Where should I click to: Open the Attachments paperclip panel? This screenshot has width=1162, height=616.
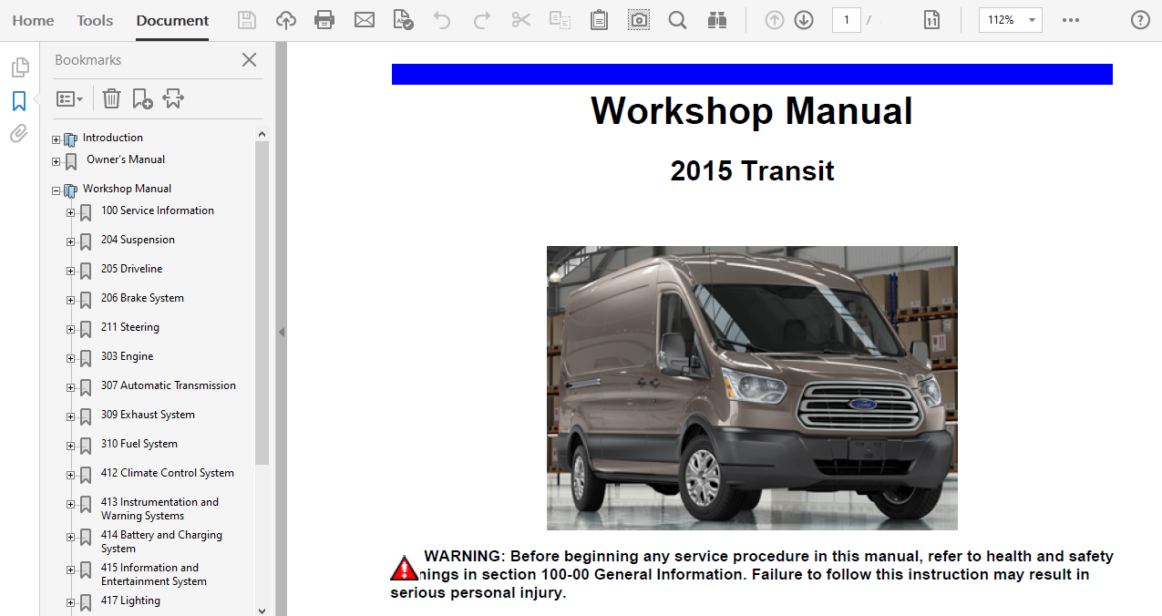coord(19,135)
